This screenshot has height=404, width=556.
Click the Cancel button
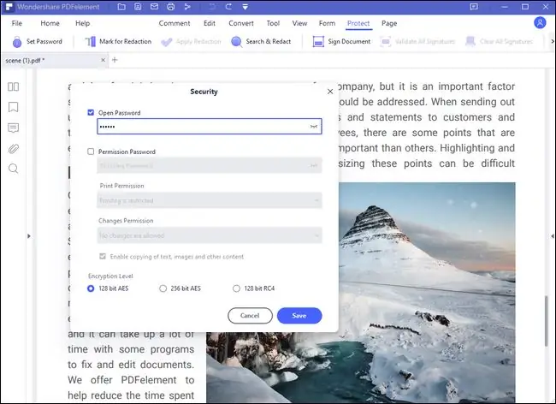point(250,315)
